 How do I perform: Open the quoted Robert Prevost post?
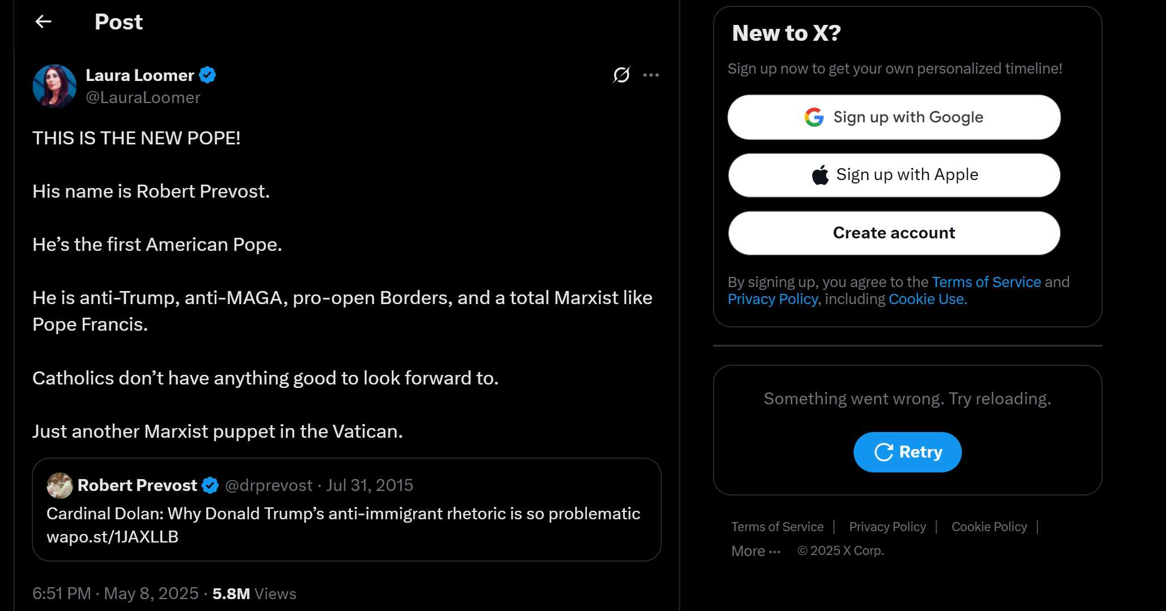[346, 510]
